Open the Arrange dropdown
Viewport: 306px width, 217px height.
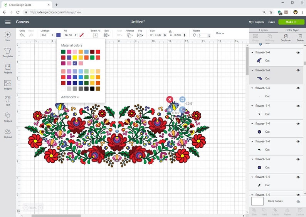point(130,35)
